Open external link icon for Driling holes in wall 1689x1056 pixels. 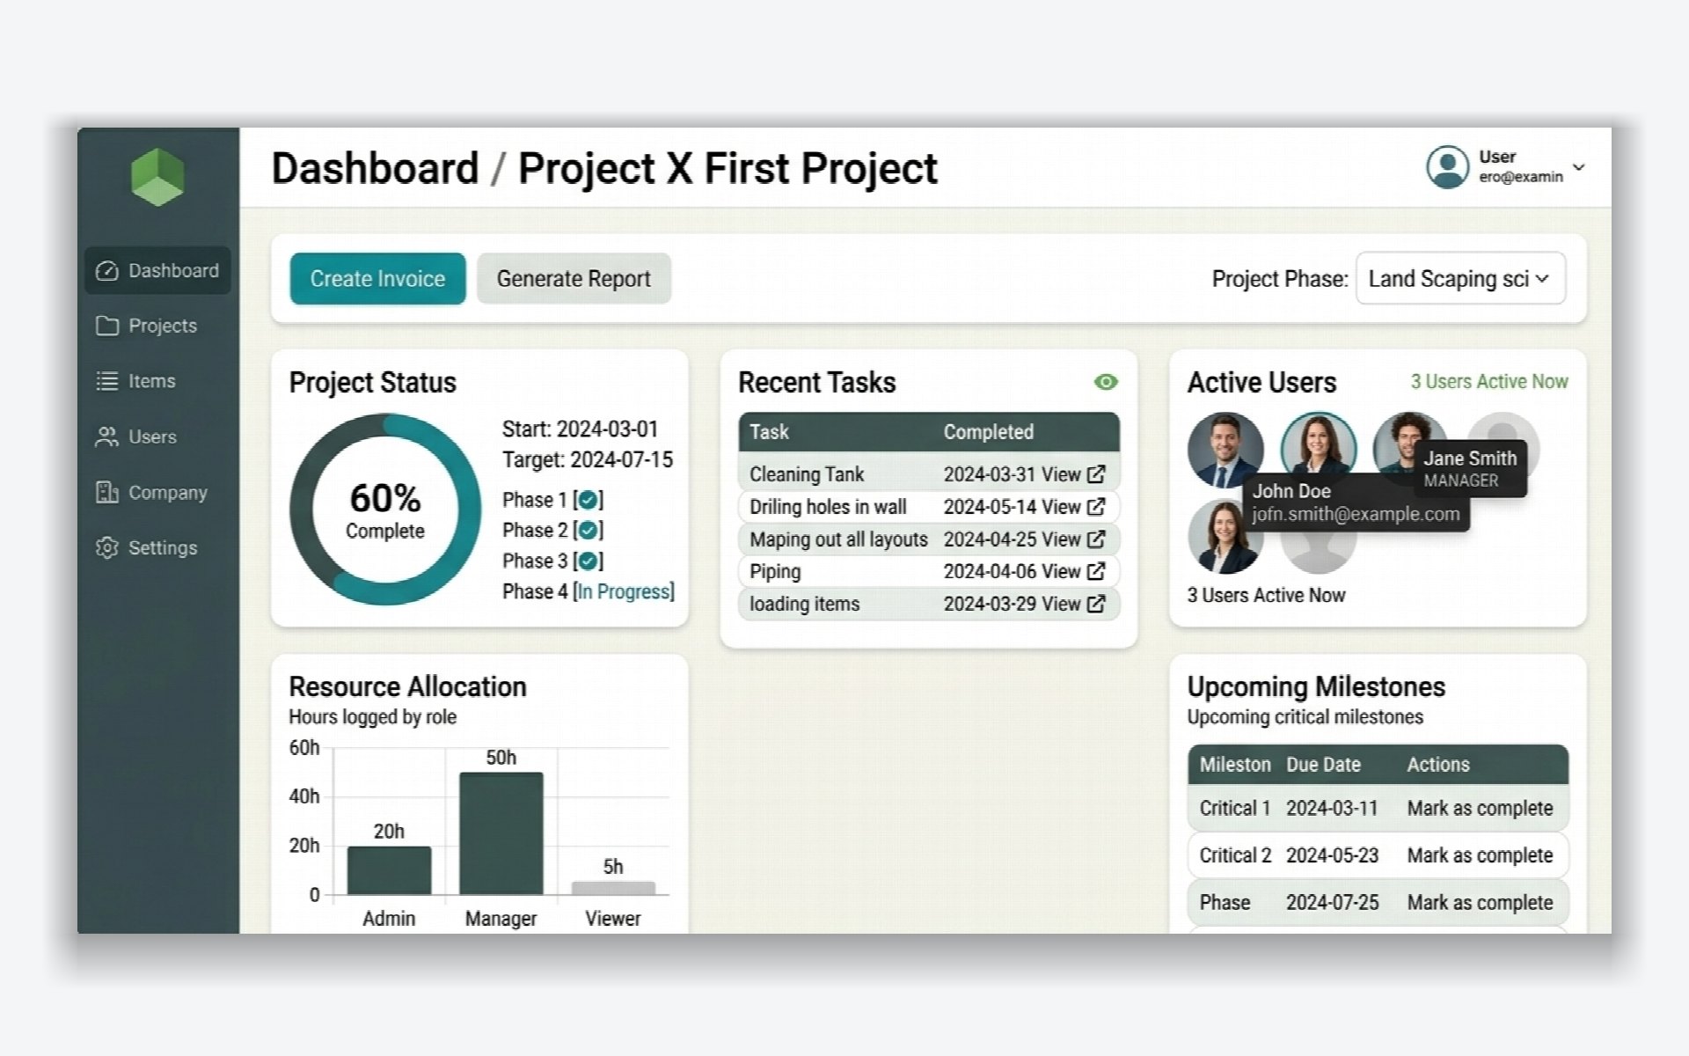pyautogui.click(x=1096, y=507)
